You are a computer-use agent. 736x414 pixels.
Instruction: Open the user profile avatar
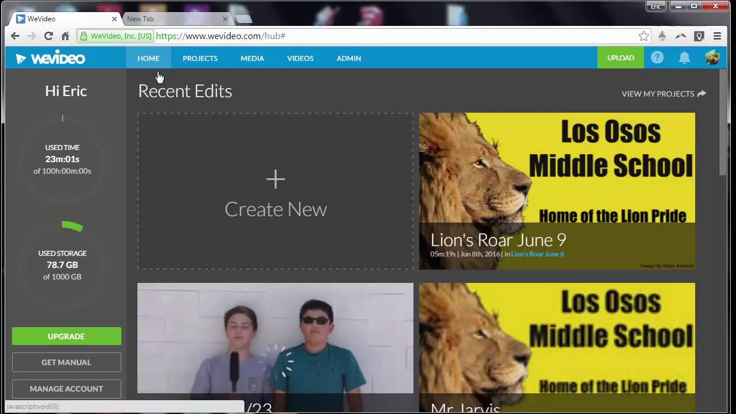pyautogui.click(x=712, y=57)
